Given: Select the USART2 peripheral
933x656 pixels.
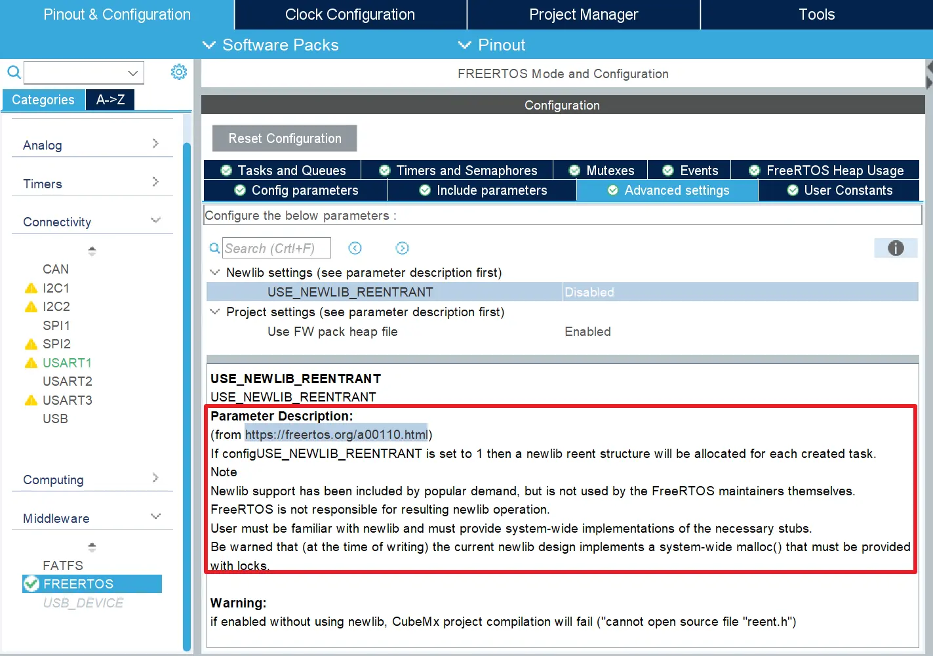Looking at the screenshot, I should click(68, 381).
